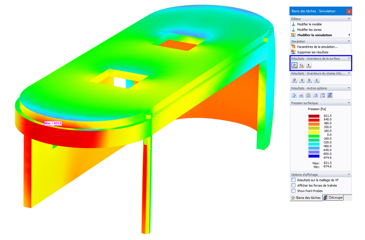The height and width of the screenshot is (240, 365).
Task: Click the Modifier les zones icon
Action: click(x=293, y=30)
